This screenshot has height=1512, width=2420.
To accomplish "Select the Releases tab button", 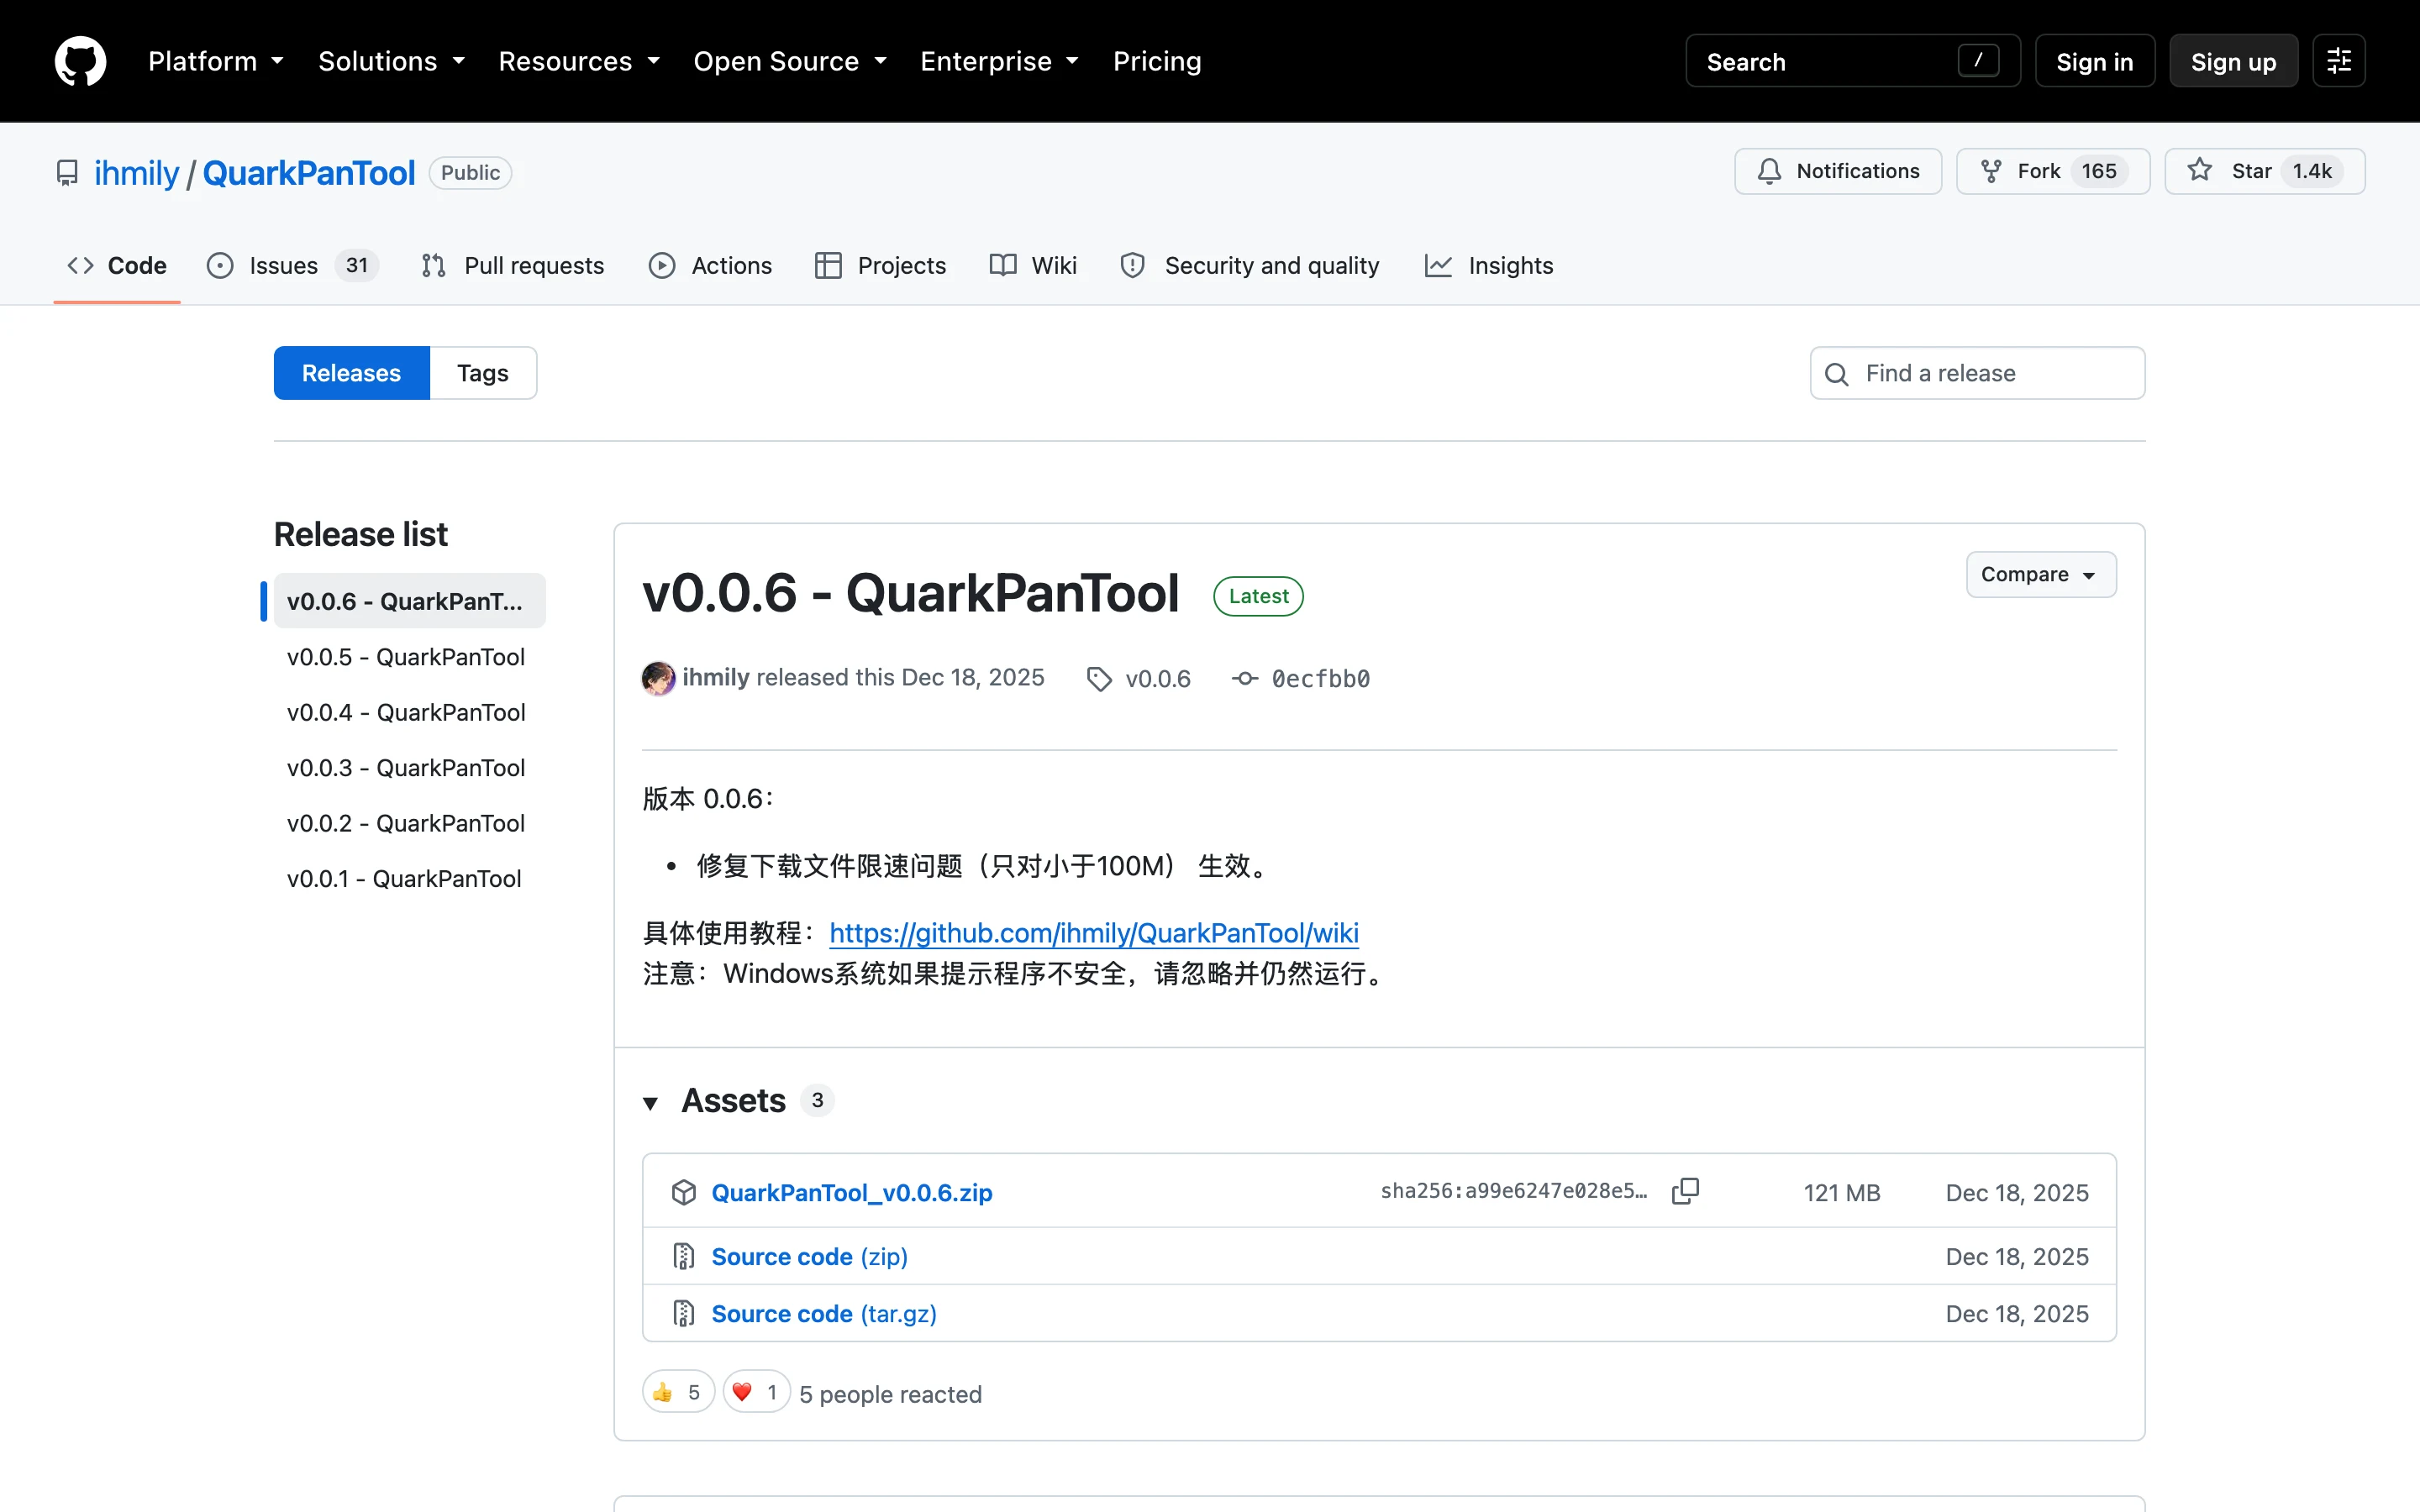I will click(351, 373).
